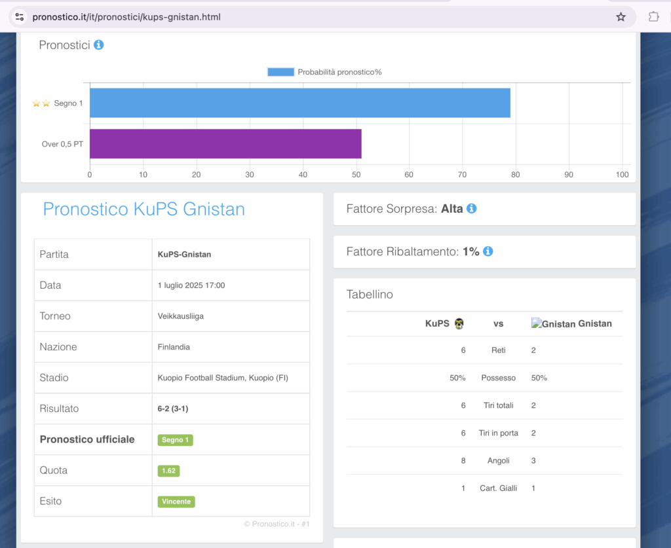Click the green Vincente outcome badge
Viewport: 671px width, 548px height.
[176, 502]
